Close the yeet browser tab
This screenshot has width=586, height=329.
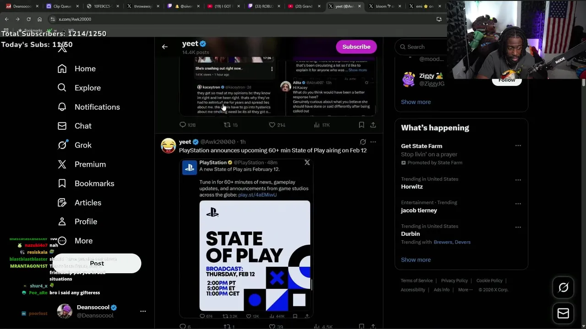click(359, 6)
